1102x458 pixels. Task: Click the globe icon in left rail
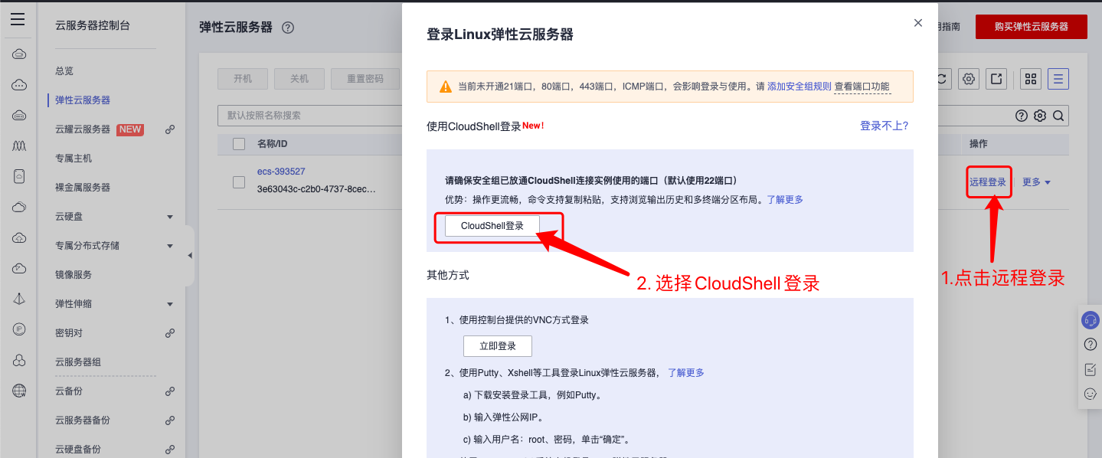coord(19,391)
